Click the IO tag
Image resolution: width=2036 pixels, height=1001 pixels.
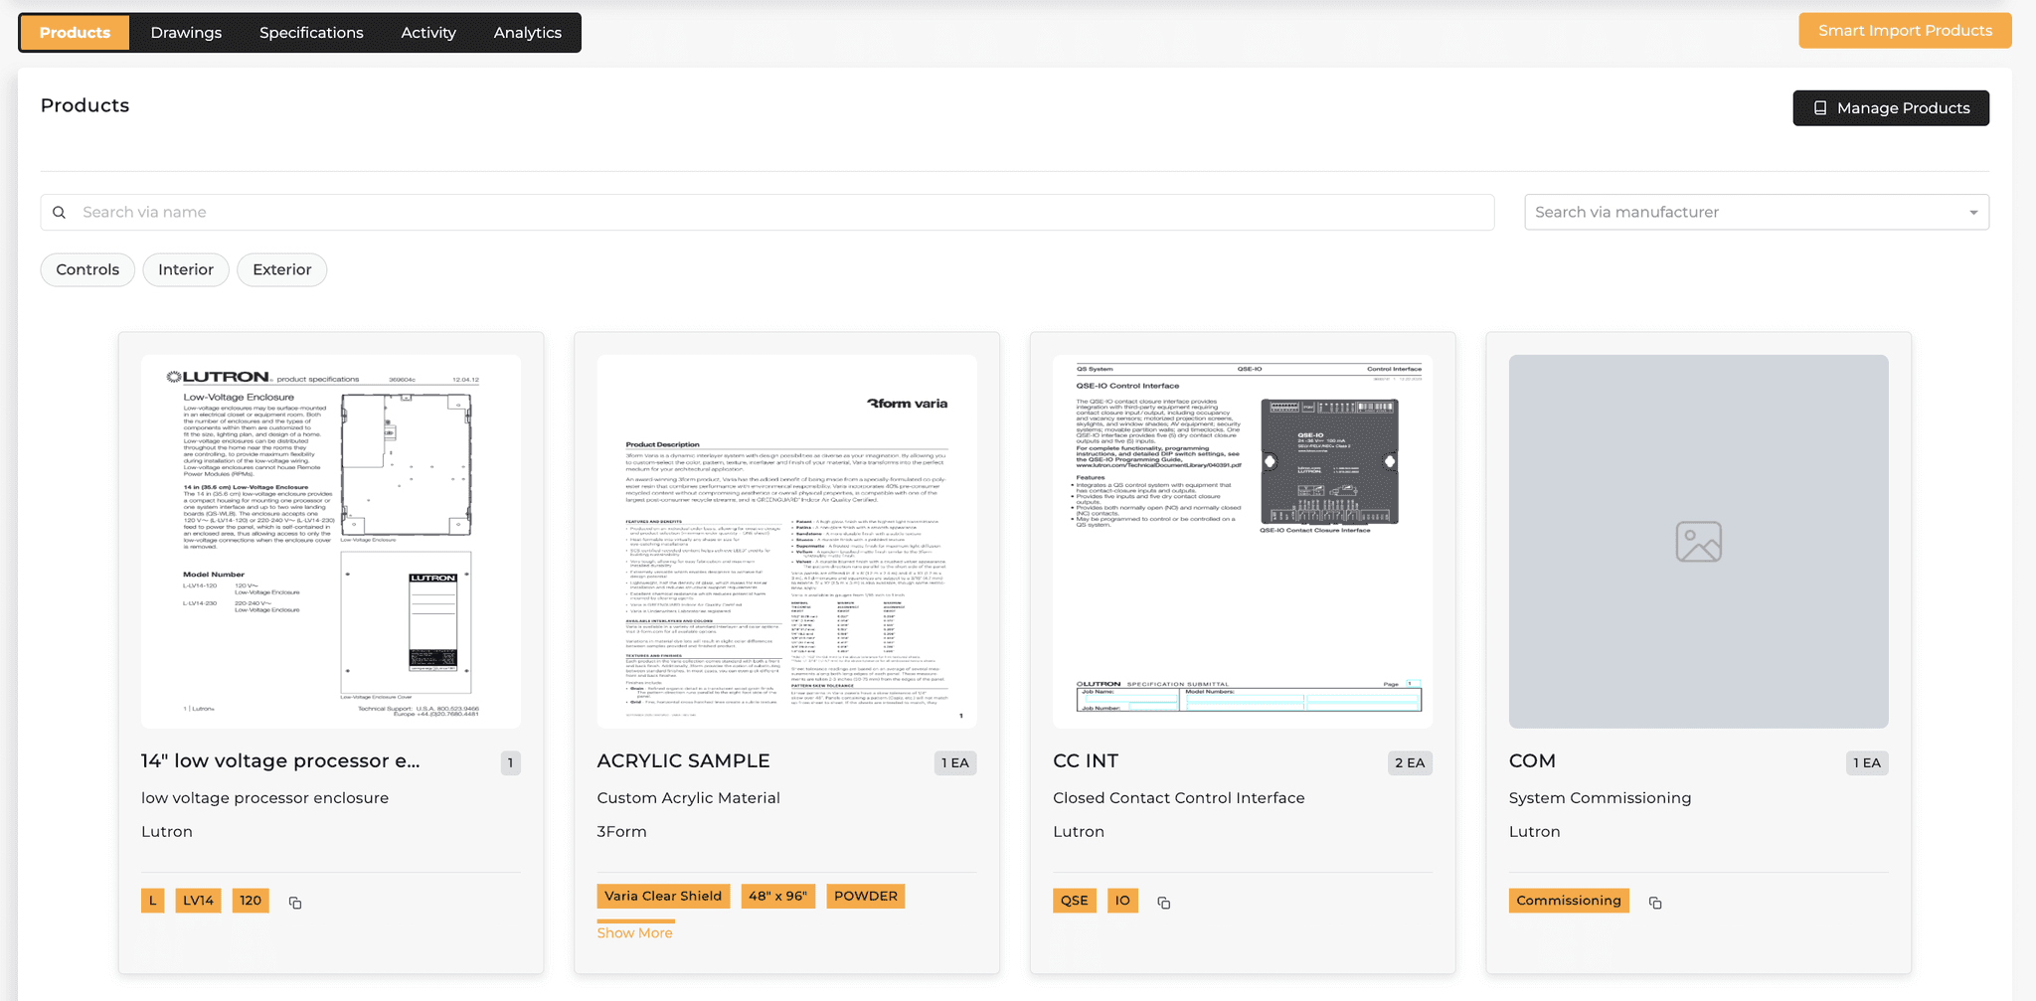[x=1122, y=901]
